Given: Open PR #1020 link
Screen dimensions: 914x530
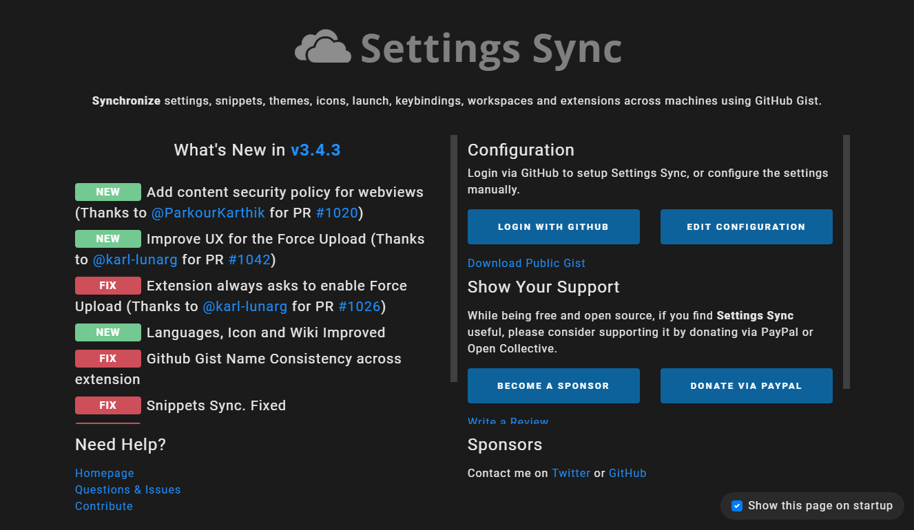Looking at the screenshot, I should (x=337, y=213).
